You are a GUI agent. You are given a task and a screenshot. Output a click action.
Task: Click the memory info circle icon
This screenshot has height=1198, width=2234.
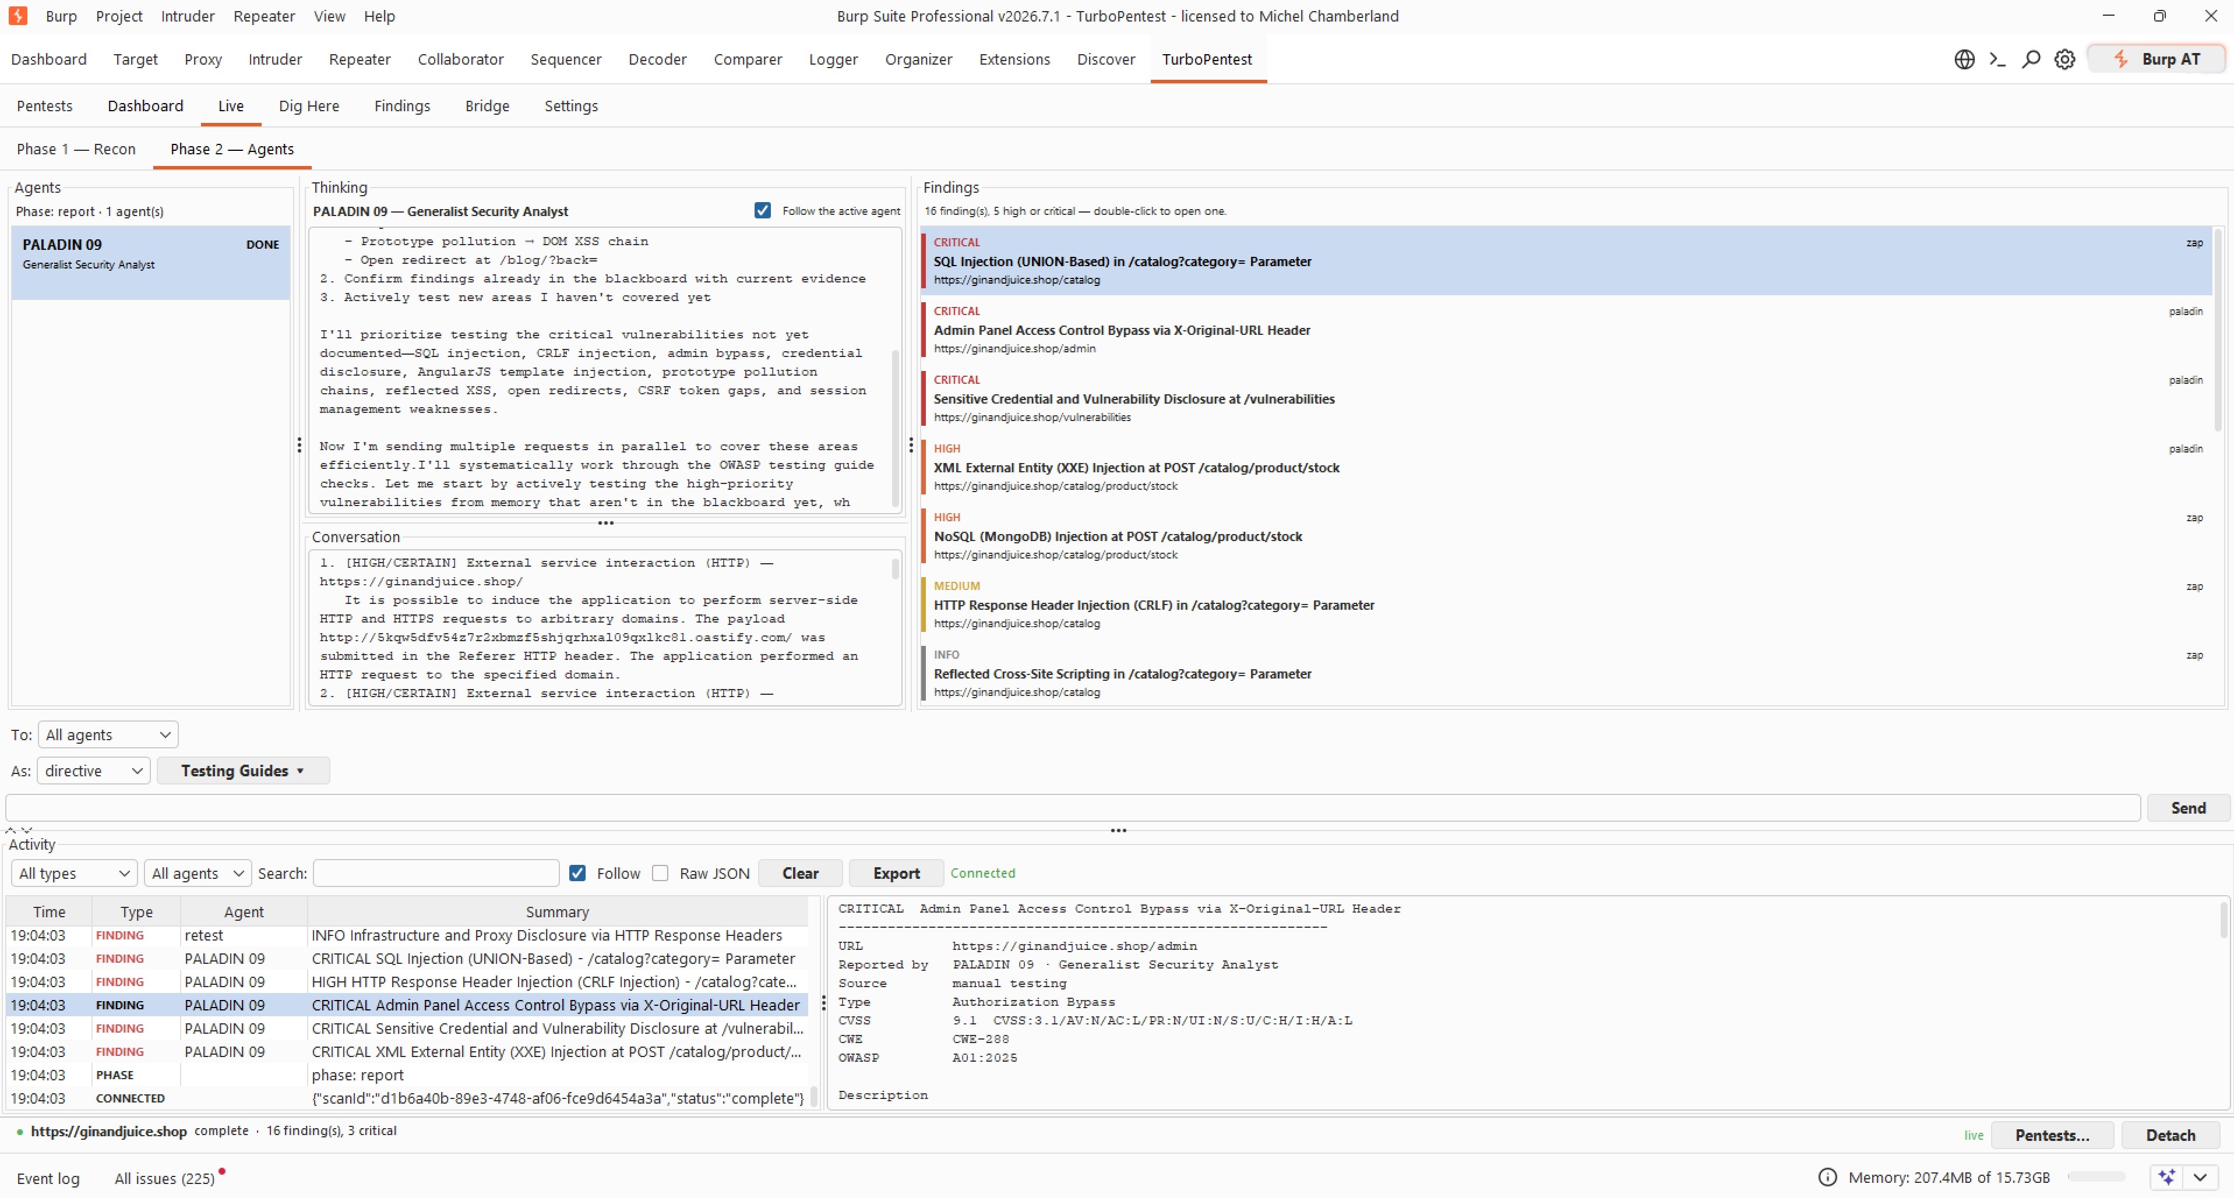pyautogui.click(x=1827, y=1177)
